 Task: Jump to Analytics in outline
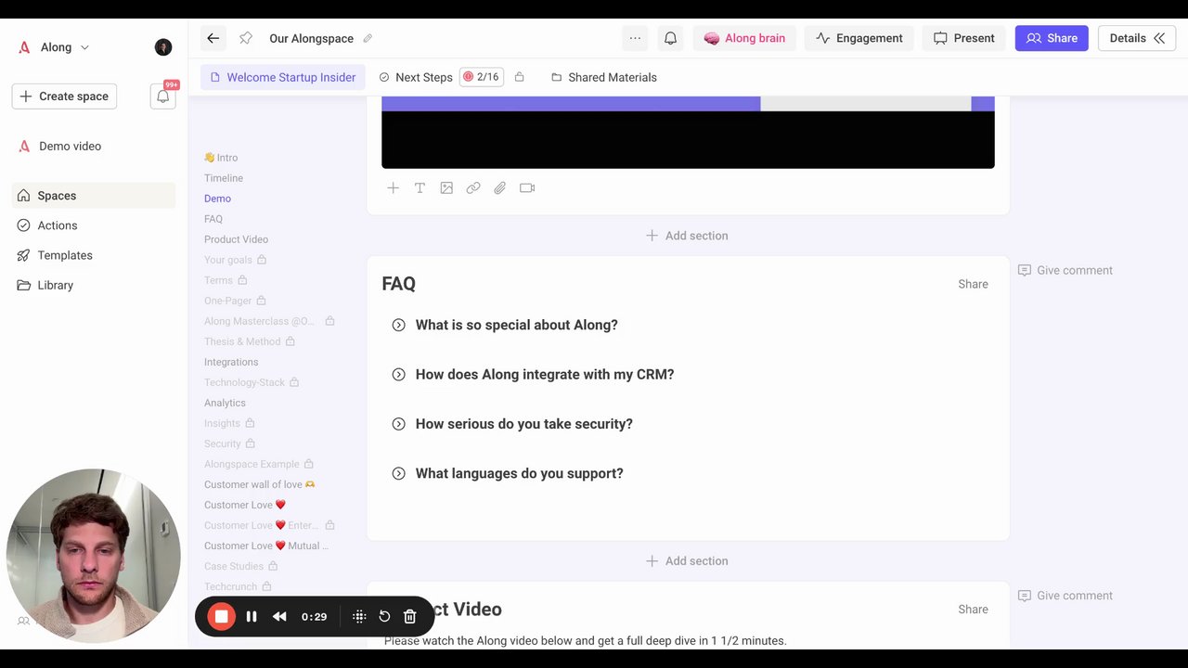(225, 403)
